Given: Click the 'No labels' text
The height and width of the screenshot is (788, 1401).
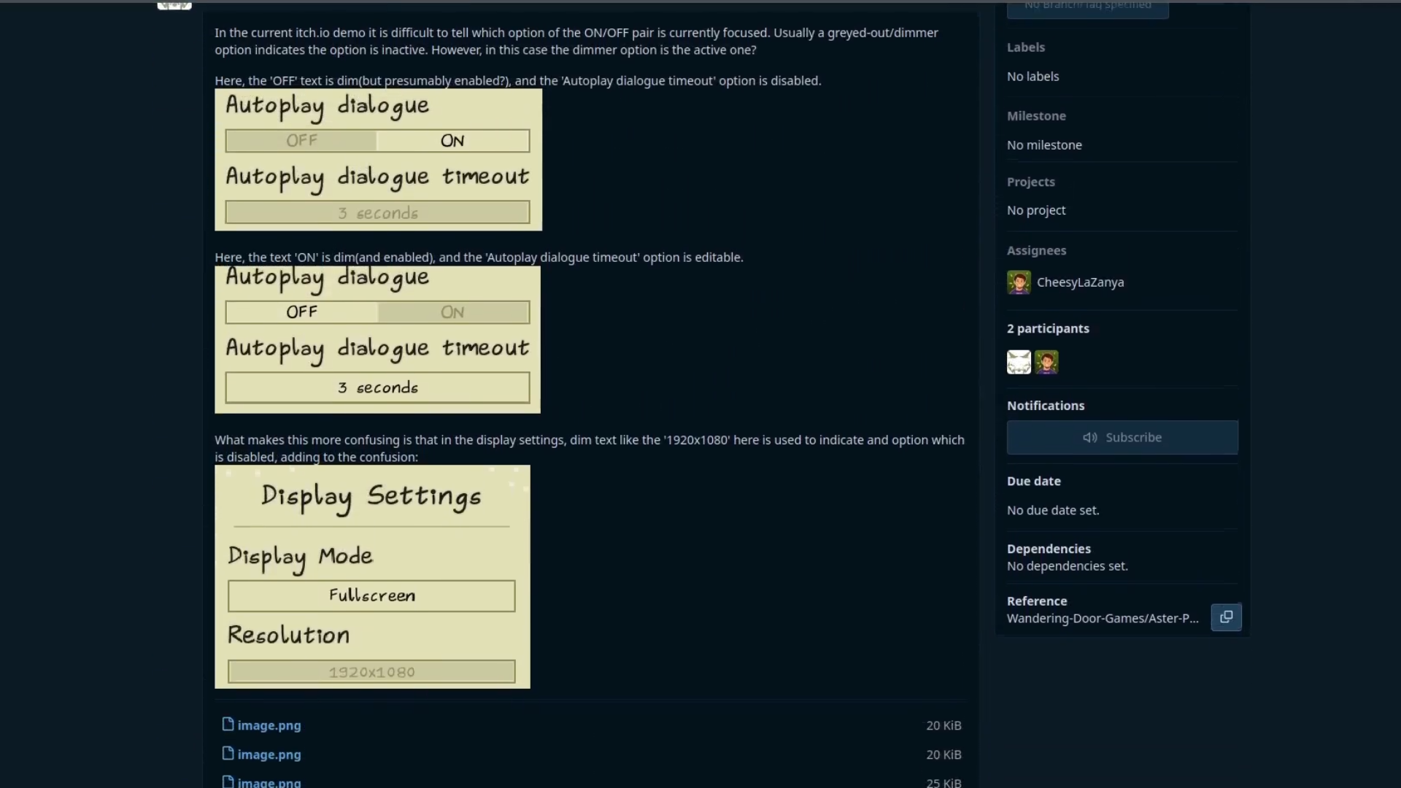Looking at the screenshot, I should pos(1033,77).
